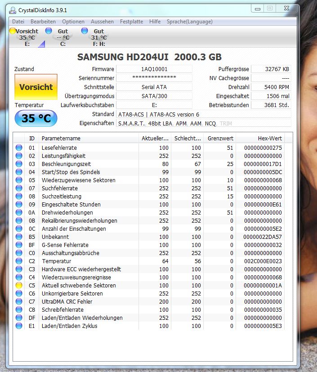Click hex value 002C000E0023
Viewport: 317px width, 372px height.
[263, 261]
